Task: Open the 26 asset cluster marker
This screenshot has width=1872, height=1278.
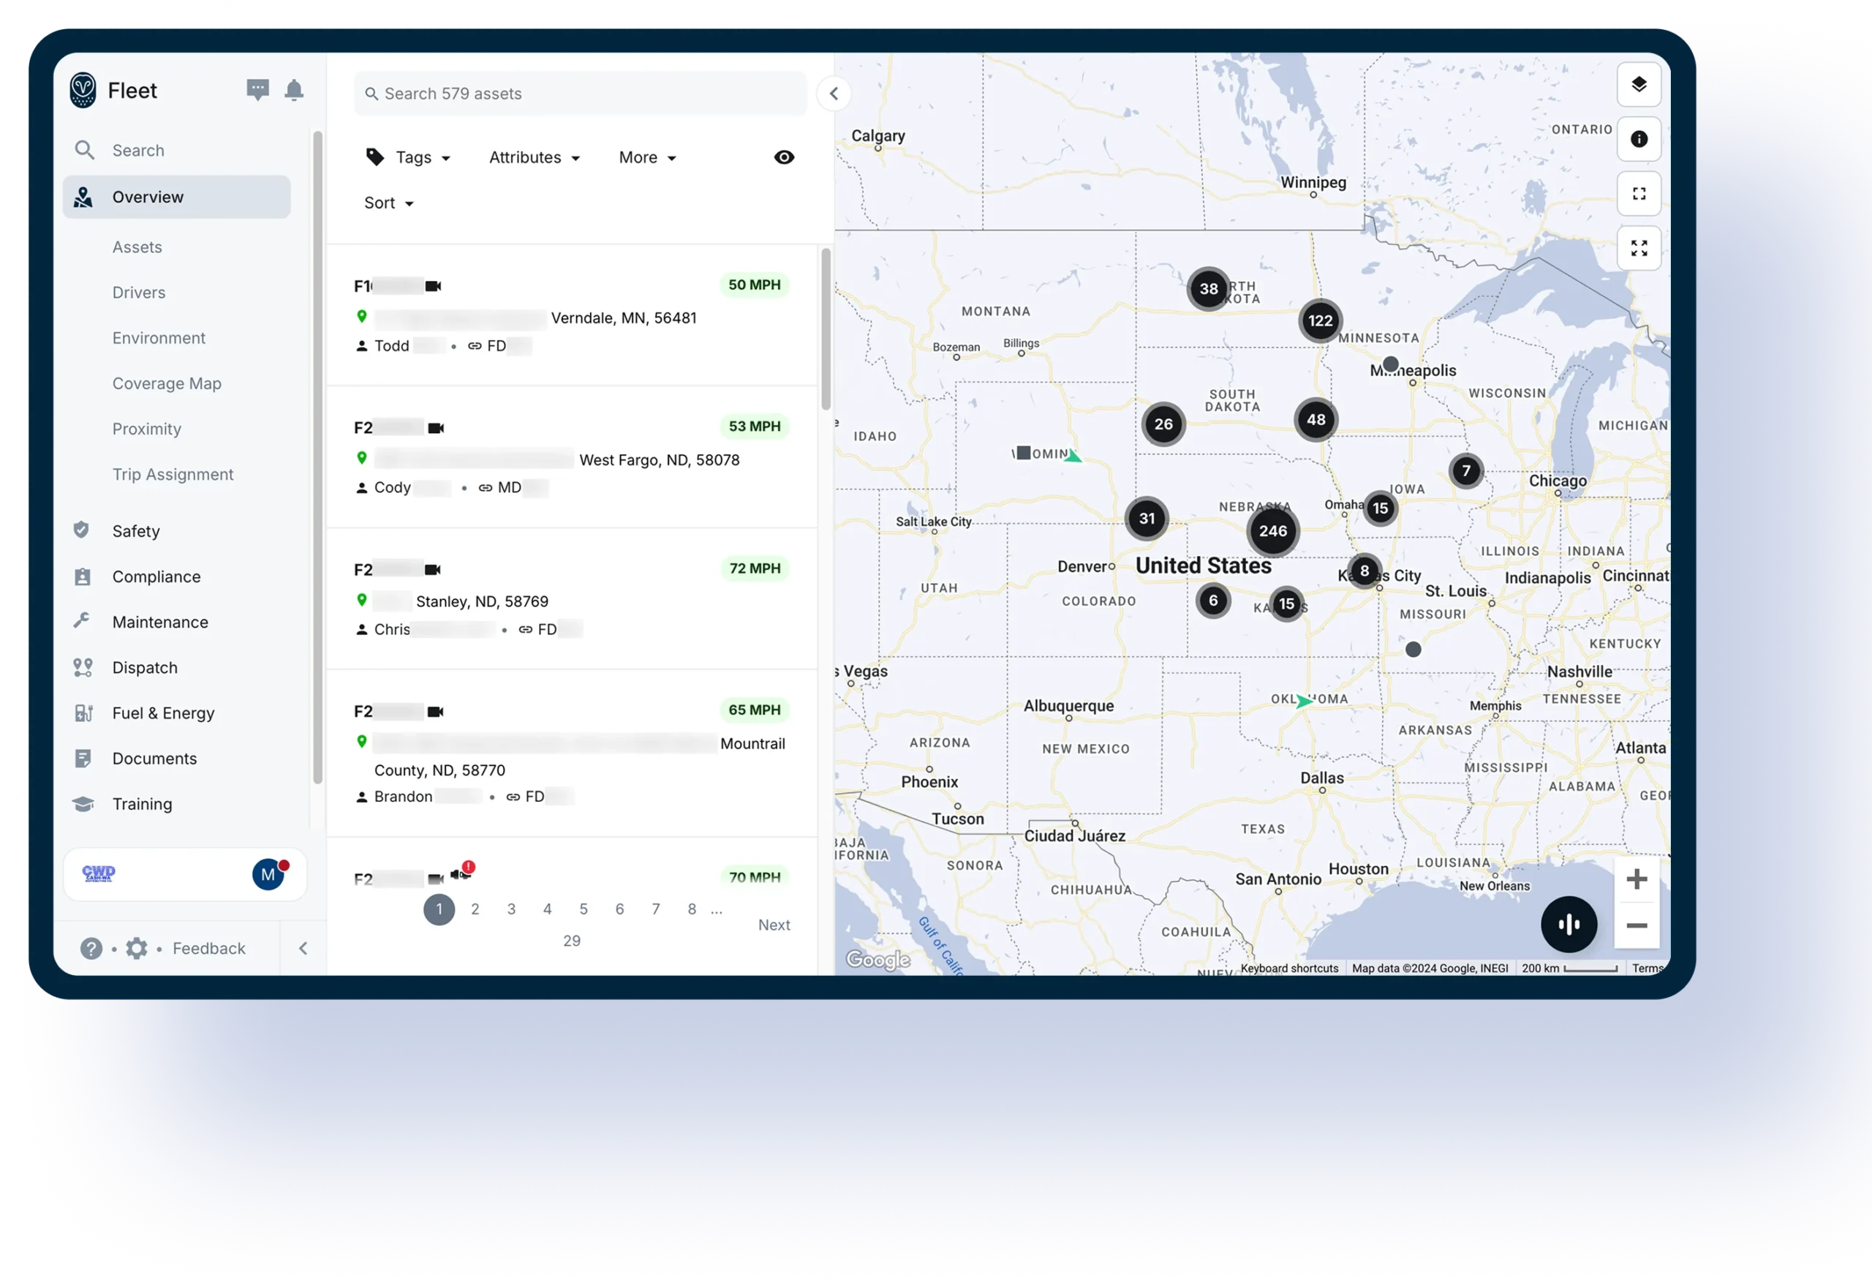Action: click(x=1163, y=424)
